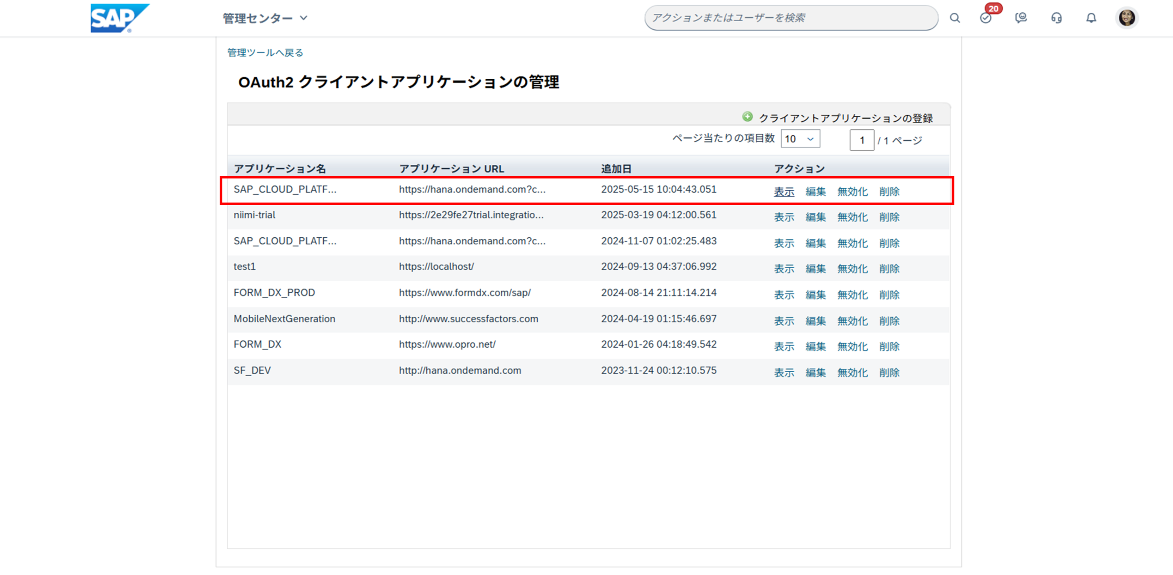Click the green plus register icon
The width and height of the screenshot is (1173, 575).
(x=747, y=117)
